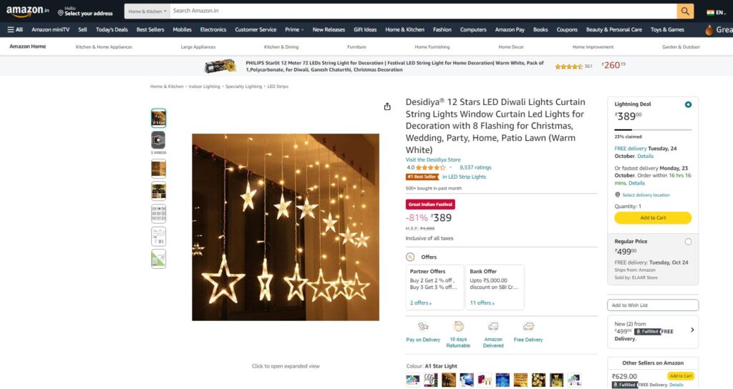This screenshot has height=389, width=733.
Task: Open the 5 videos thumbnail icon
Action: point(158,139)
